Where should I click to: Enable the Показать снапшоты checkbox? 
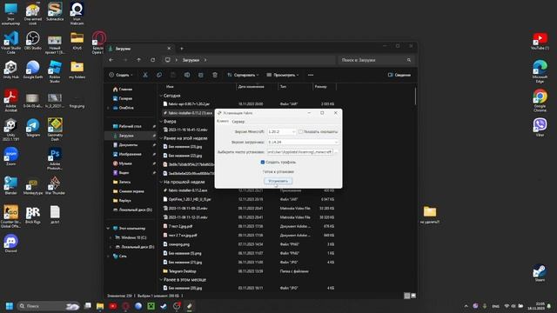[x=300, y=131]
